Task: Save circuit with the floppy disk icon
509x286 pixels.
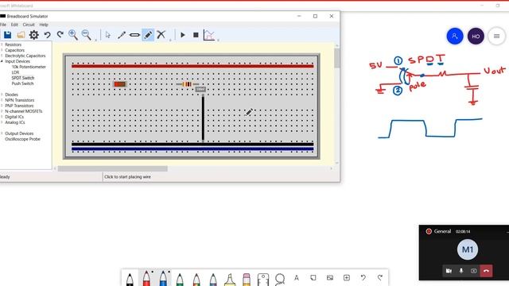Action: (7, 35)
